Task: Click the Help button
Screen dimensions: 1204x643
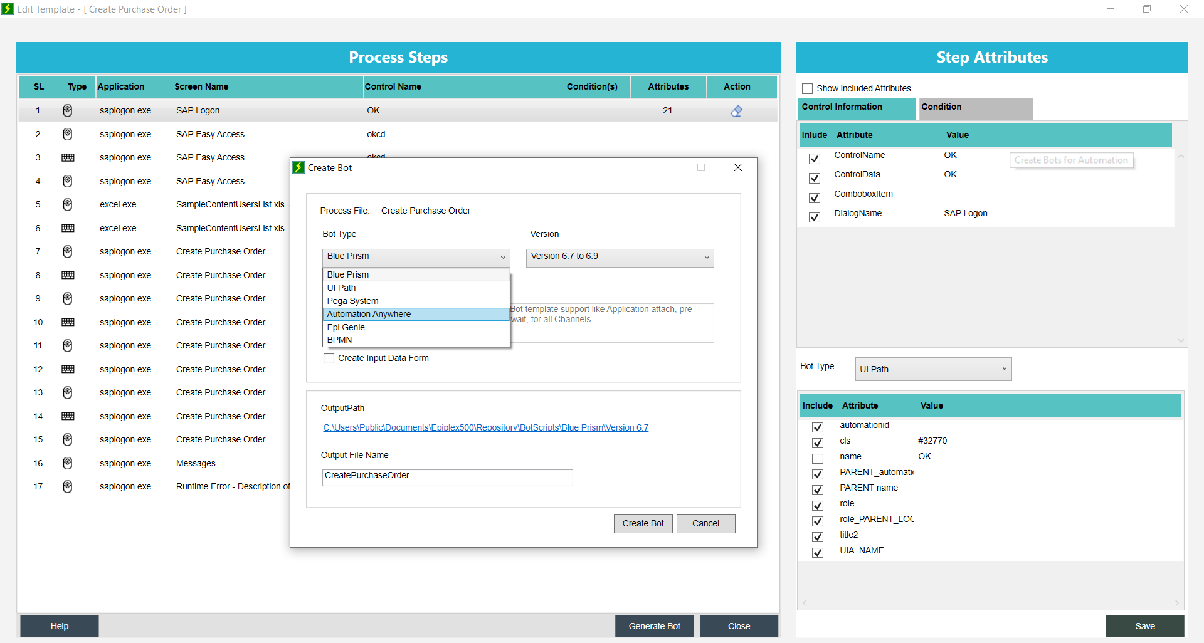Action: (60, 626)
